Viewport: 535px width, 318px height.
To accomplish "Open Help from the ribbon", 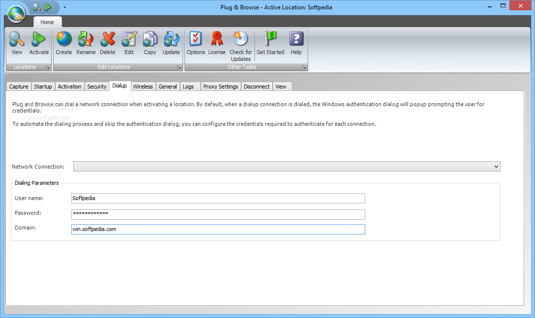I will point(296,43).
